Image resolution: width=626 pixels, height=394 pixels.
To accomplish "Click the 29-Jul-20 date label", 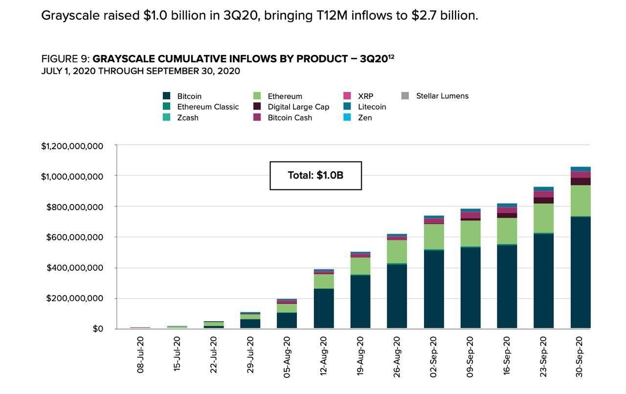I will click(x=250, y=355).
